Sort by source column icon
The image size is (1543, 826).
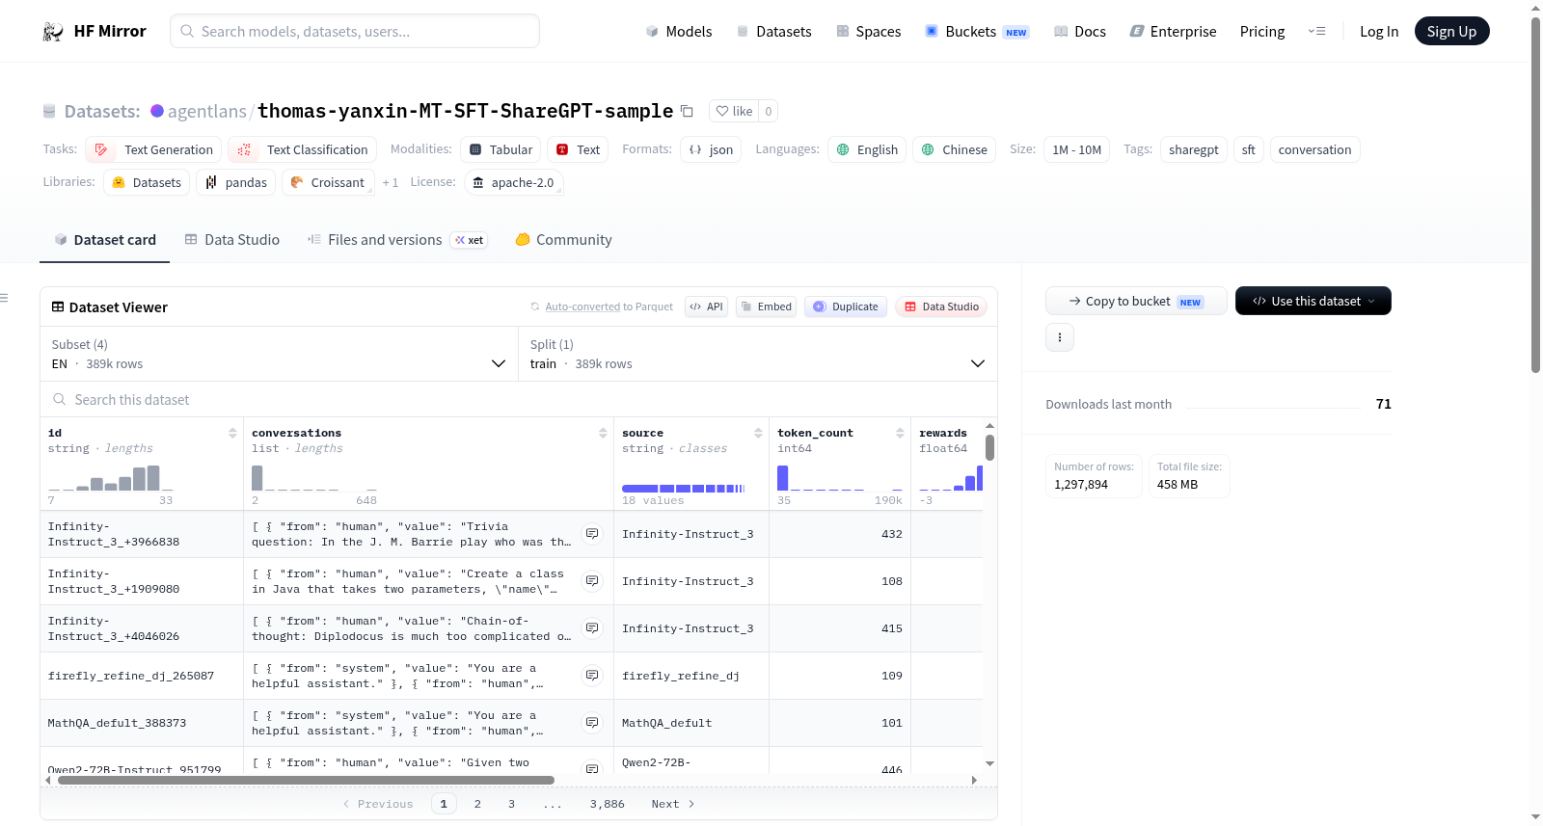[758, 433]
